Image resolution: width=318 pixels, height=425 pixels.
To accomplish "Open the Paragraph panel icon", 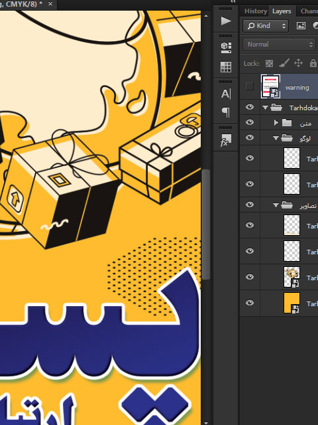I will pos(226,112).
